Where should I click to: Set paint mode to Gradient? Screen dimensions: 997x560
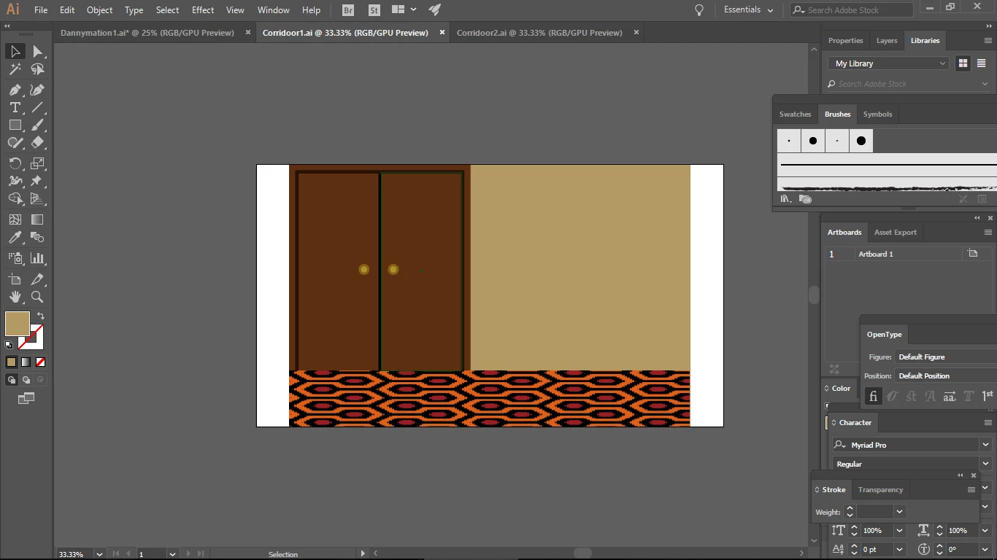[x=26, y=362]
